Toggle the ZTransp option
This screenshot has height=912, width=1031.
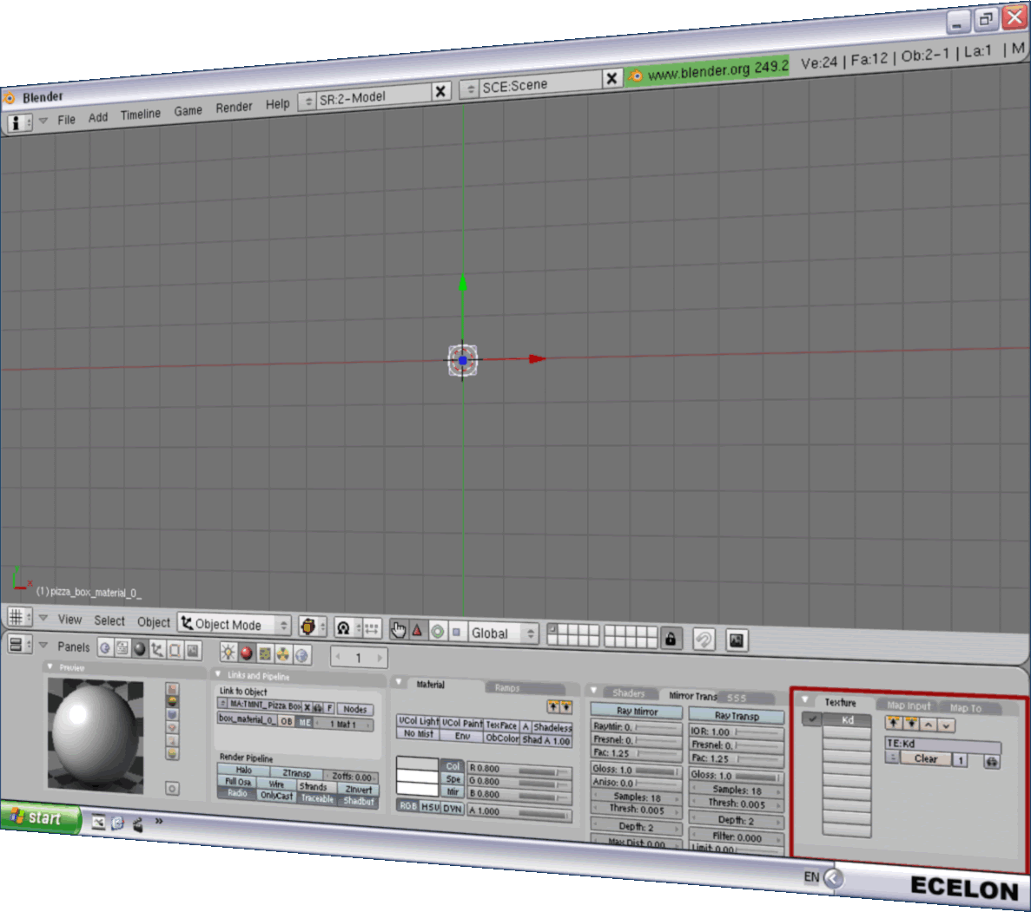(296, 773)
